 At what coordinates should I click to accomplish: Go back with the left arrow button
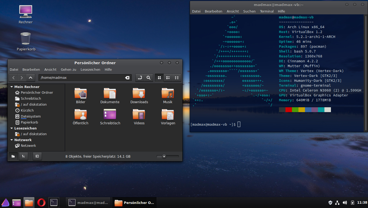click(x=13, y=78)
